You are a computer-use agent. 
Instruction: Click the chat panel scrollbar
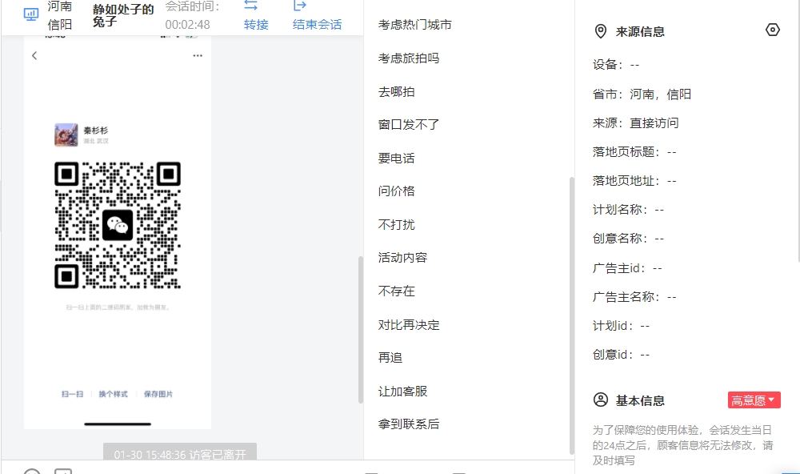(x=361, y=329)
